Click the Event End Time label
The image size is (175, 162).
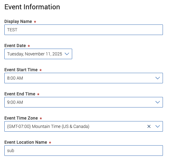tap(20, 94)
